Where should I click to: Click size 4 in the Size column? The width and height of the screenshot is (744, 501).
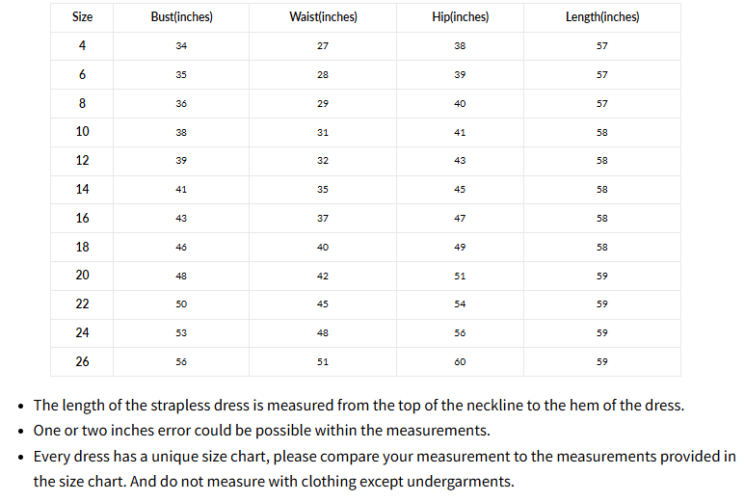click(x=82, y=45)
